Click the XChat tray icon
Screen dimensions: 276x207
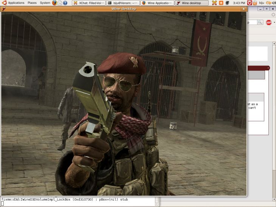[214, 3]
